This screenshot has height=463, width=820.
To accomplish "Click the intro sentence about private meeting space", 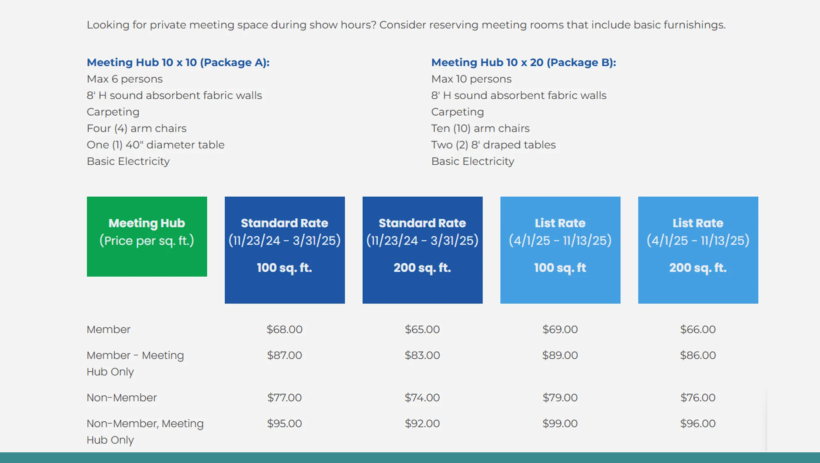I will tap(406, 25).
